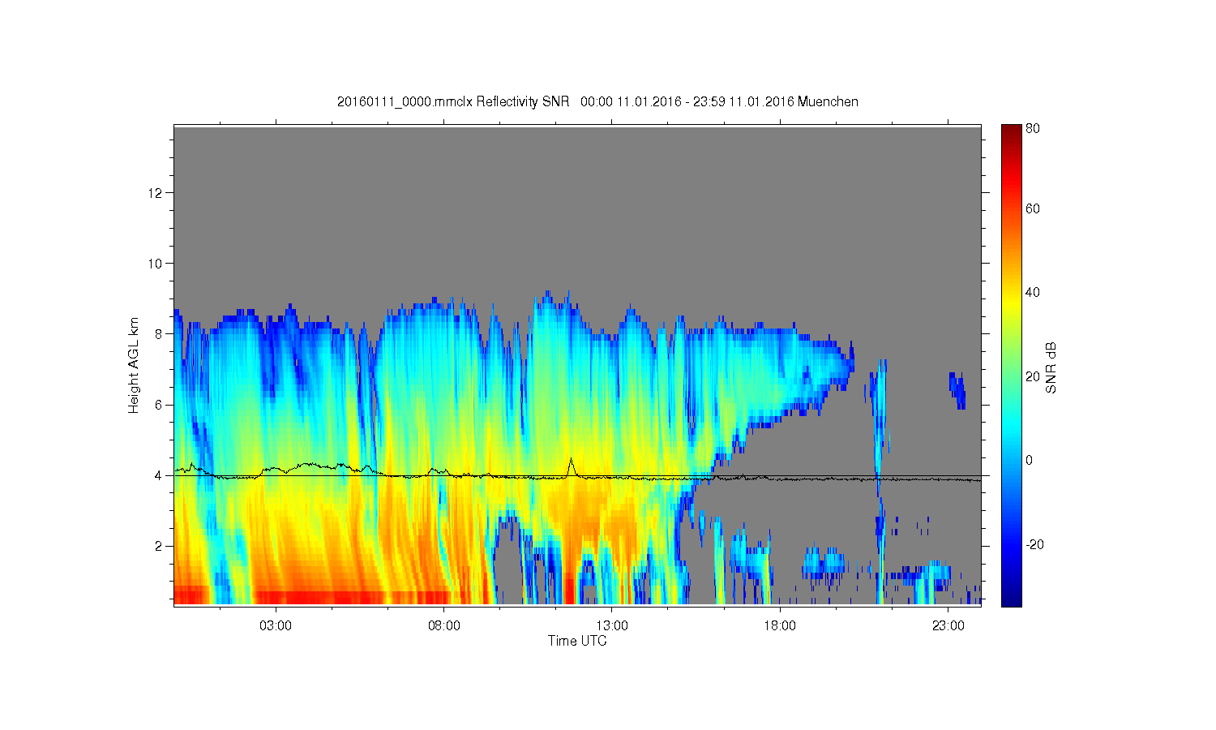Screen dimensions: 1216x730
Task: Click the colorbar value '60'
Action: [1033, 208]
